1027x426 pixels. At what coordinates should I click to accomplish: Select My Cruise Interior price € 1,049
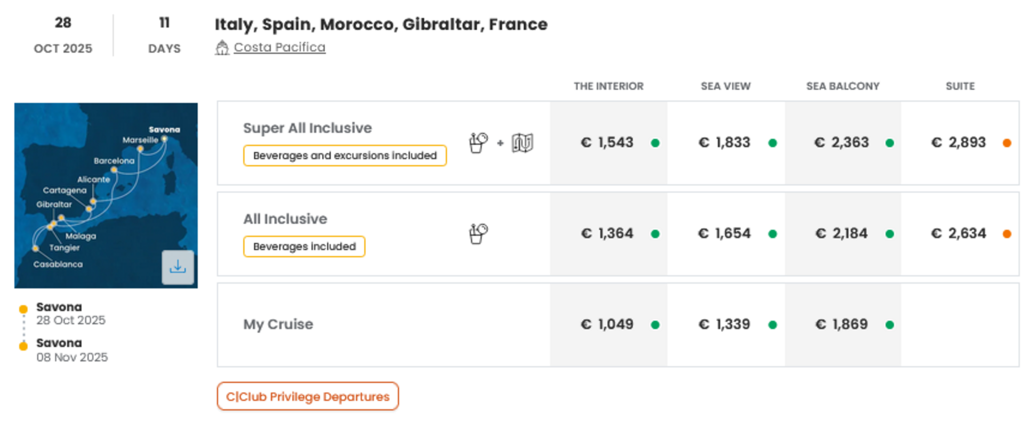click(x=608, y=325)
